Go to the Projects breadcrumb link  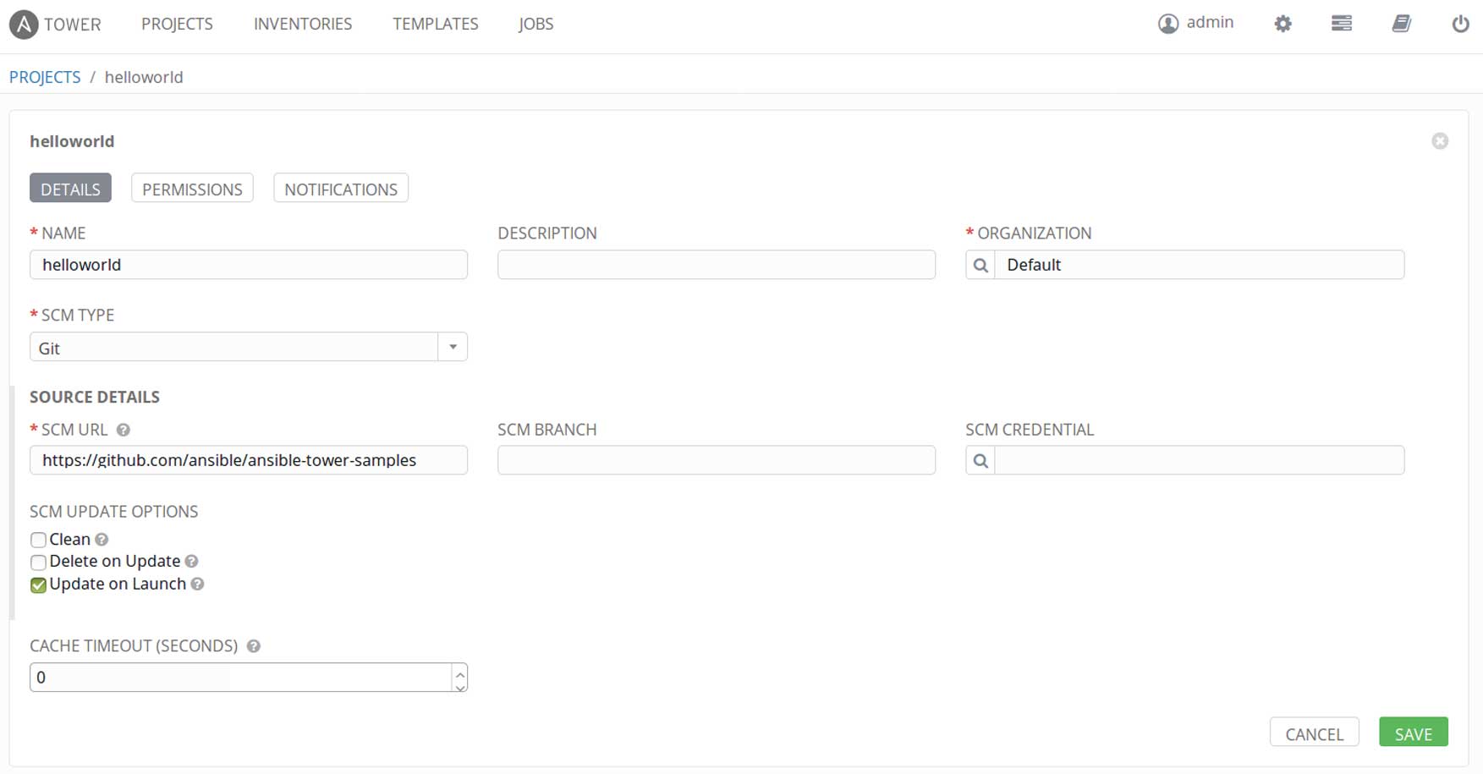point(45,77)
